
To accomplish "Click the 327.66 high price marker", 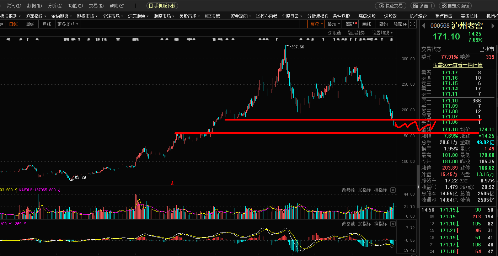I will 298,47.
